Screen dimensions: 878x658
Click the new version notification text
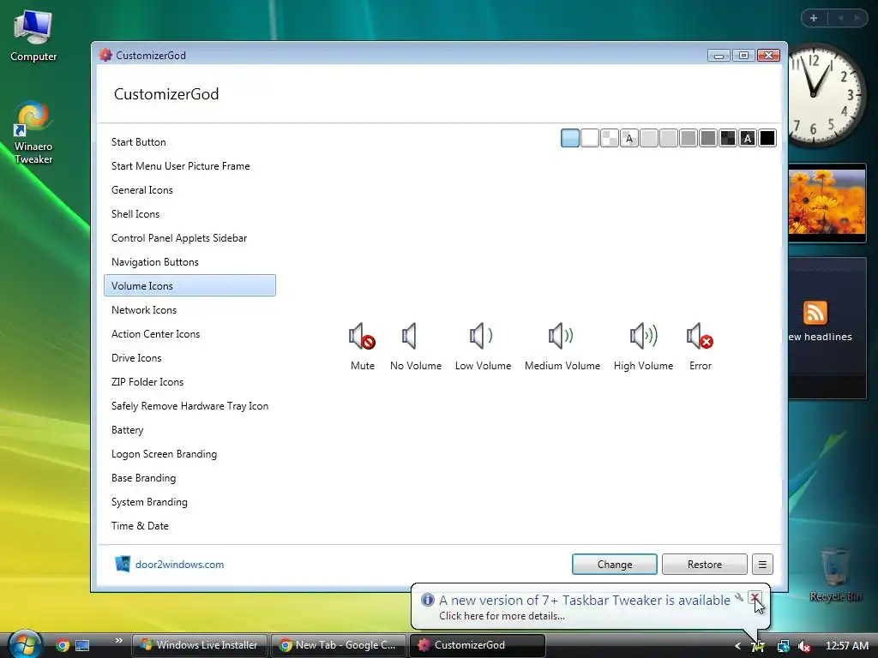tap(585, 601)
